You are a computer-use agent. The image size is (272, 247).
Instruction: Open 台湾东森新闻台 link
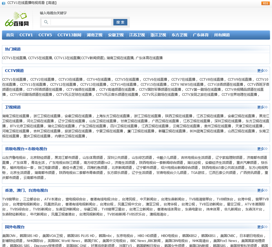173,199
